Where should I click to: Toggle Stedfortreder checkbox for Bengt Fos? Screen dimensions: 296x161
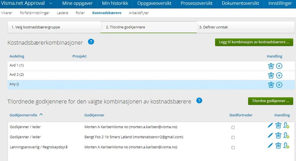pos(233,137)
